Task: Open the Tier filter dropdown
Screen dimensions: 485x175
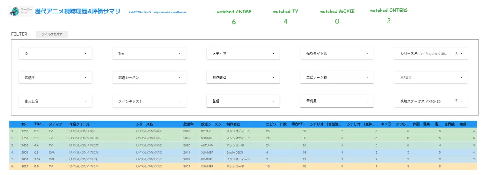Action: coord(149,53)
